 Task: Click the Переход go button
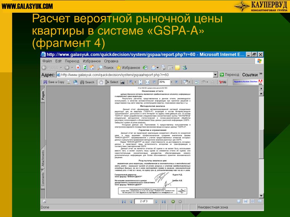[229, 75]
